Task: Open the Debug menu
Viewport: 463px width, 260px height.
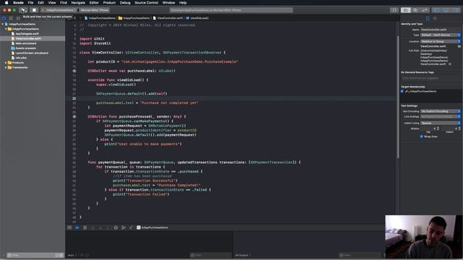Action: click(x=125, y=3)
